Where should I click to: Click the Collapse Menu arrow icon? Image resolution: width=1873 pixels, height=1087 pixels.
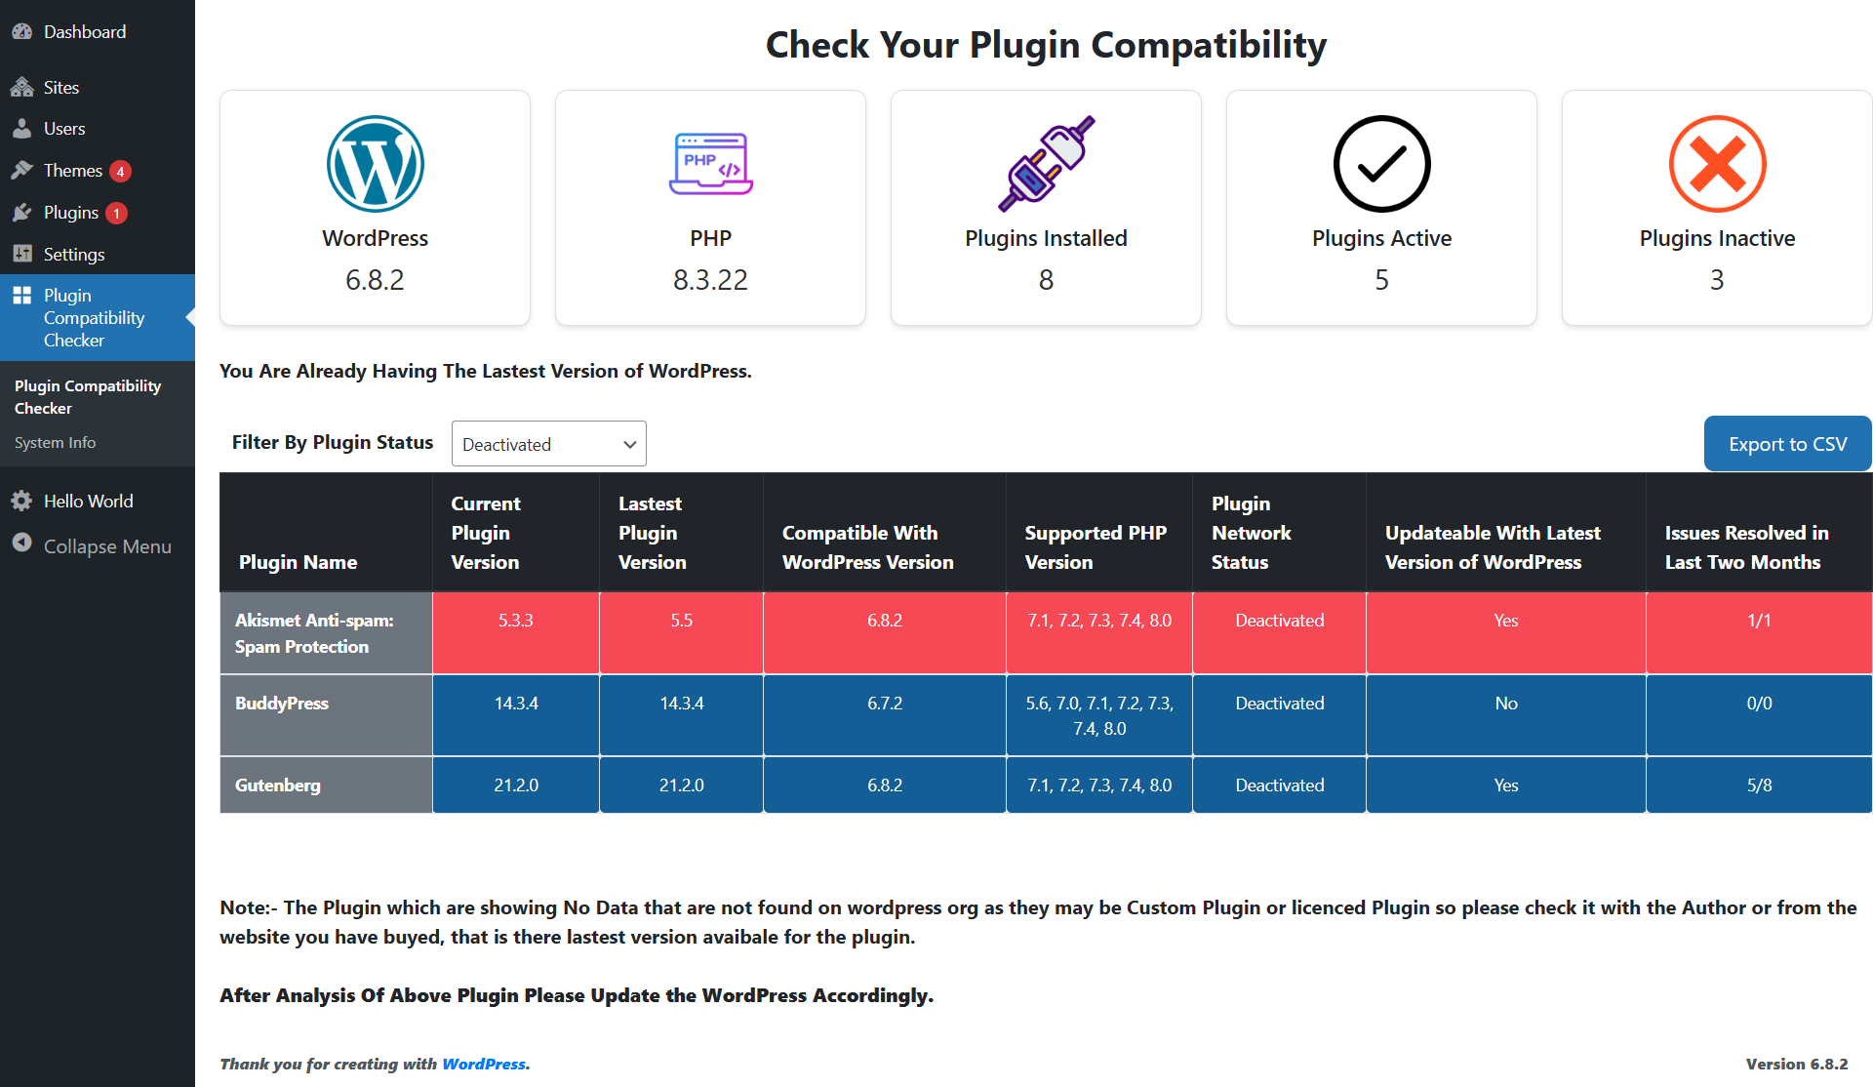[21, 543]
